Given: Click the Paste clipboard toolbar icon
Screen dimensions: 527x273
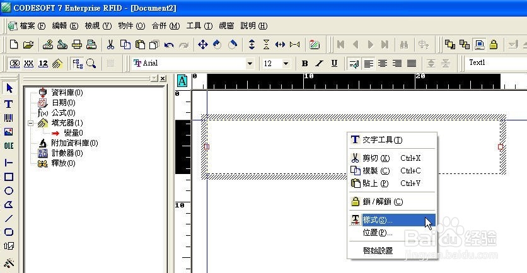Looking at the screenshot, I should click(x=140, y=44).
